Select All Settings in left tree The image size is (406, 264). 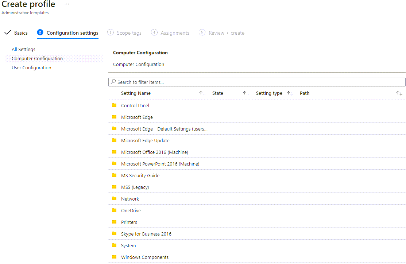click(23, 49)
